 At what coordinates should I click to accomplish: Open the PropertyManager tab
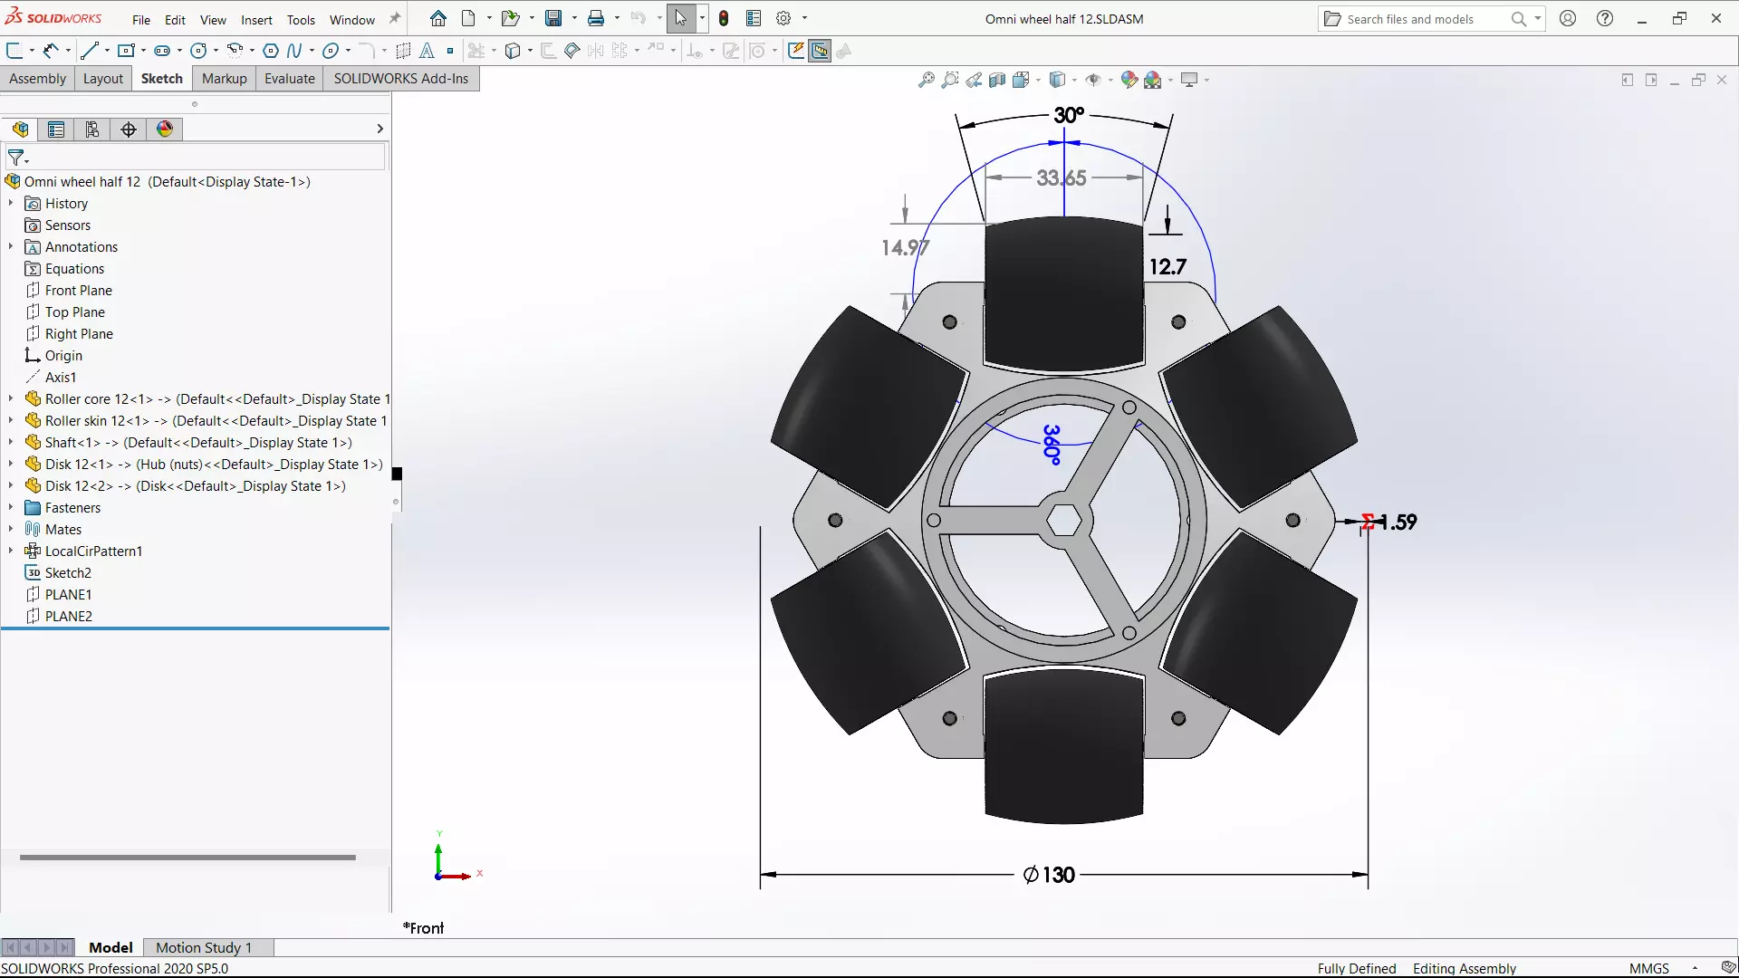[56, 129]
